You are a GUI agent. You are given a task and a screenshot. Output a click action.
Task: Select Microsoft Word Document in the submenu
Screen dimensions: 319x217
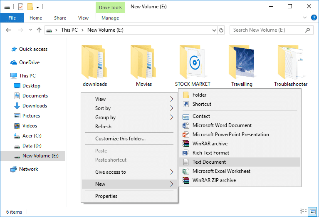tap(222, 125)
